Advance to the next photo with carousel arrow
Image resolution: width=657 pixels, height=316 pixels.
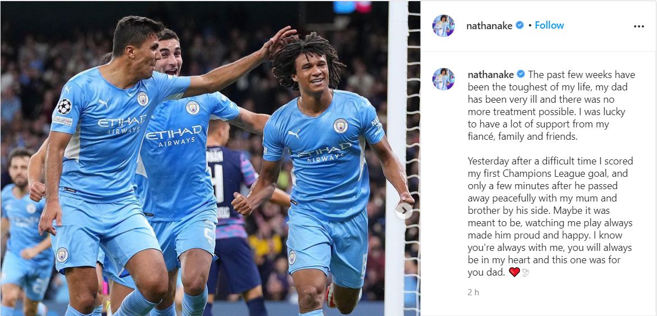coord(404,210)
